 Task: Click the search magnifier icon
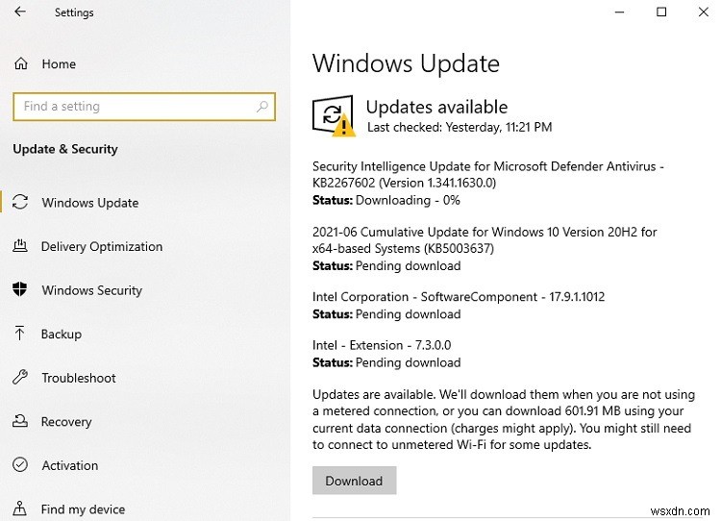pos(262,107)
